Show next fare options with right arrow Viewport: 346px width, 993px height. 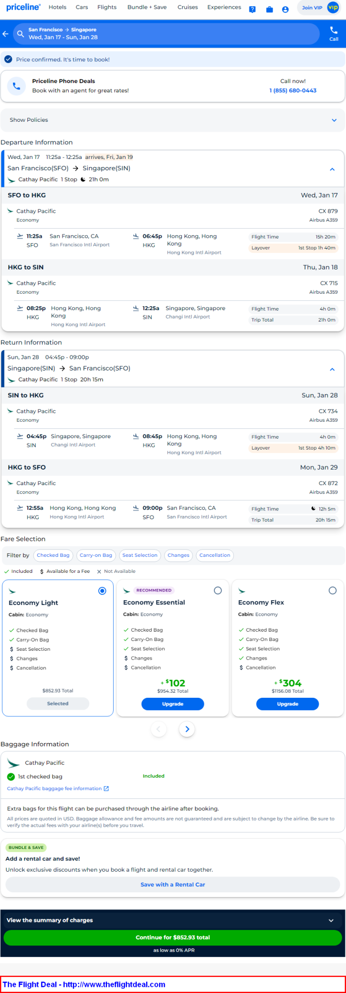click(187, 729)
